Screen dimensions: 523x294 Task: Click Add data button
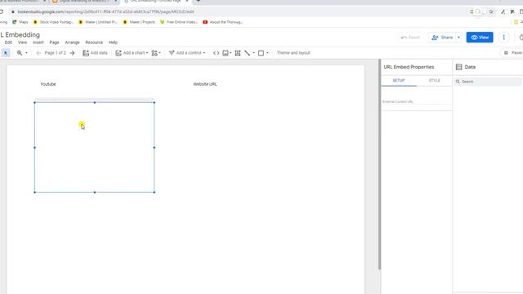click(96, 53)
